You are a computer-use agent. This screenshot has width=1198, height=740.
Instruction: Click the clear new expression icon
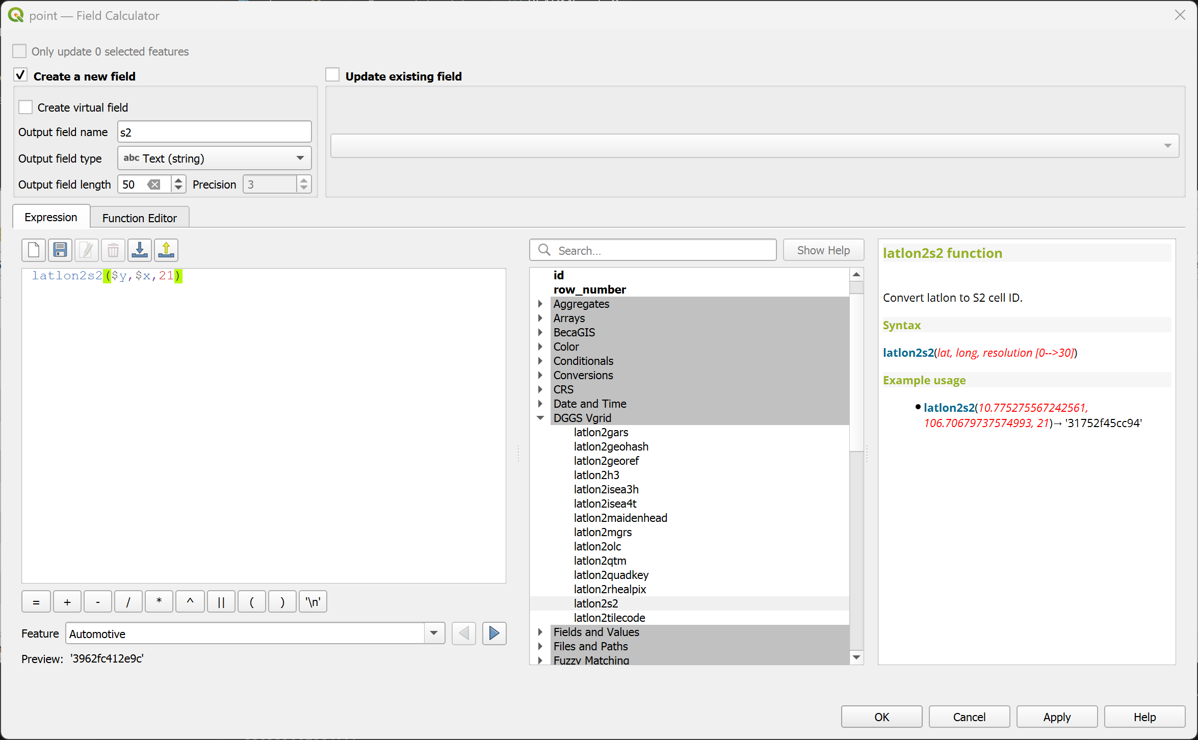pyautogui.click(x=34, y=250)
